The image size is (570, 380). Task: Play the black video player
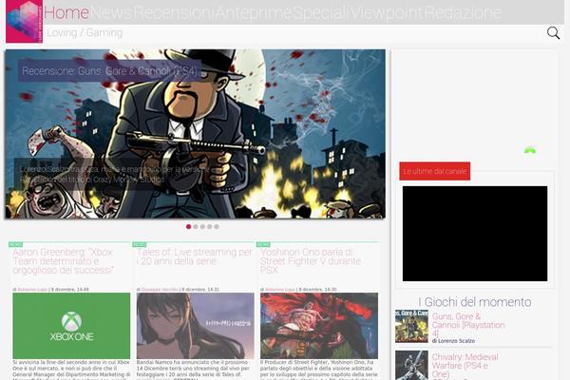point(475,234)
